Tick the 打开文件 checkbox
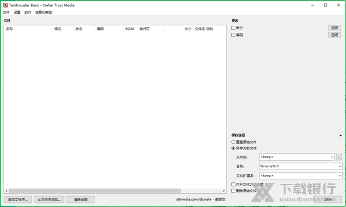Image resolution: width=346 pixels, height=207 pixels. pos(233,185)
